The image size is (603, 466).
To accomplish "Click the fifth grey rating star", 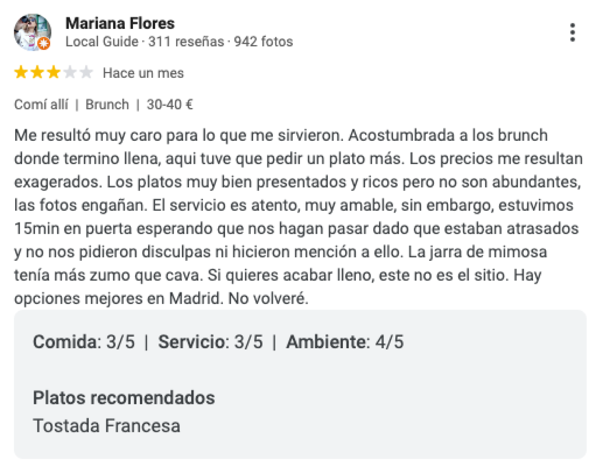I will point(86,72).
